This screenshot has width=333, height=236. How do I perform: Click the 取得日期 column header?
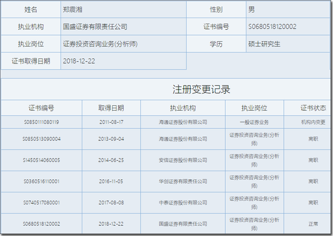(111, 108)
